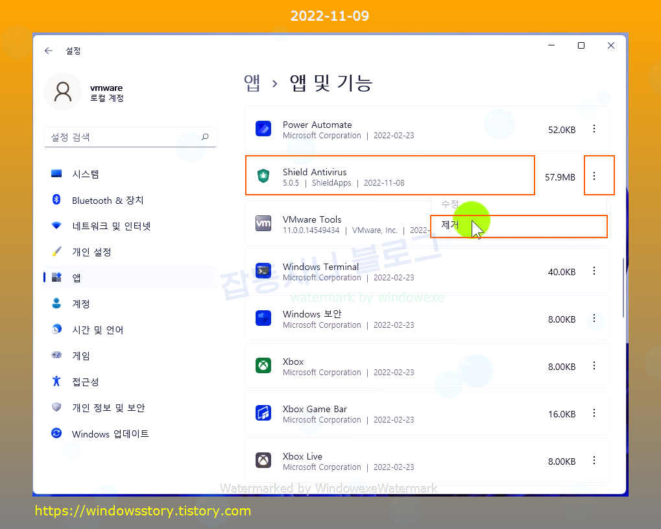661x529 pixels.
Task: Click the 40.0KB size value
Action: [x=562, y=272]
